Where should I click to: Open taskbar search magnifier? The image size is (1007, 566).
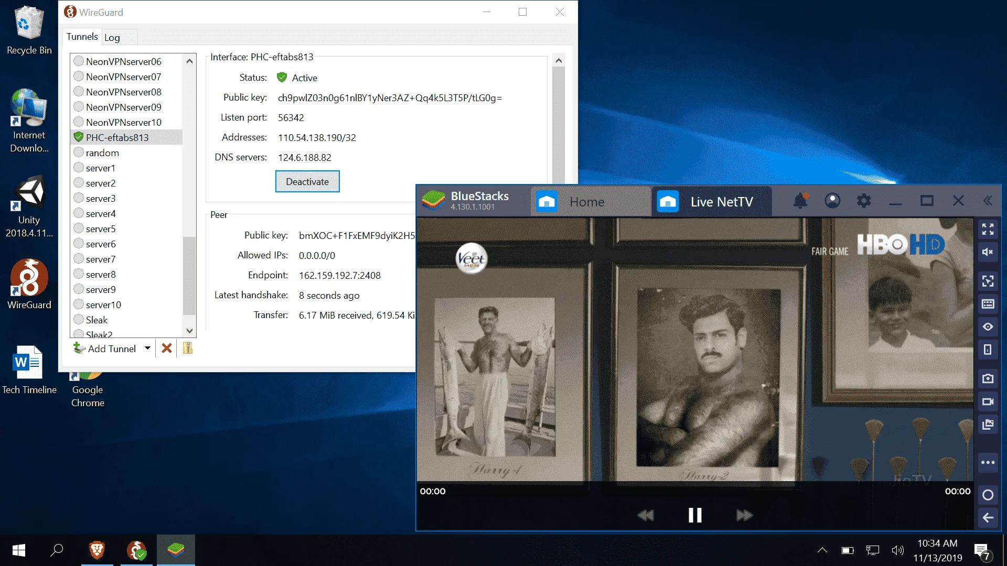click(x=57, y=550)
